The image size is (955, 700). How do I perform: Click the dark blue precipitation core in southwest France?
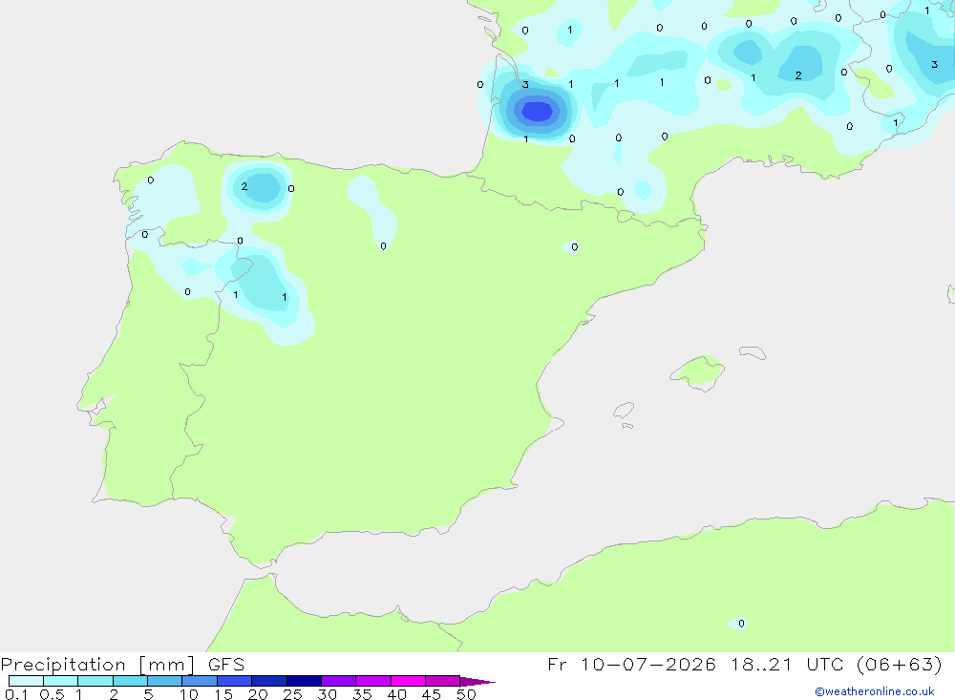pyautogui.click(x=537, y=112)
